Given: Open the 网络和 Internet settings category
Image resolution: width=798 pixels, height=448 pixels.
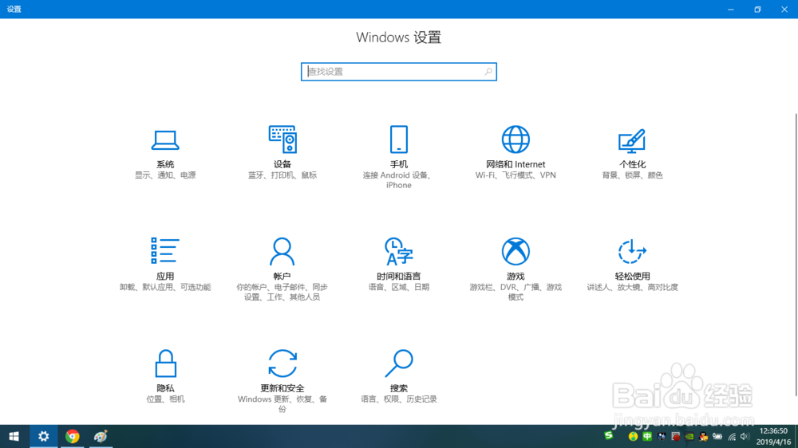Looking at the screenshot, I should 516,152.
